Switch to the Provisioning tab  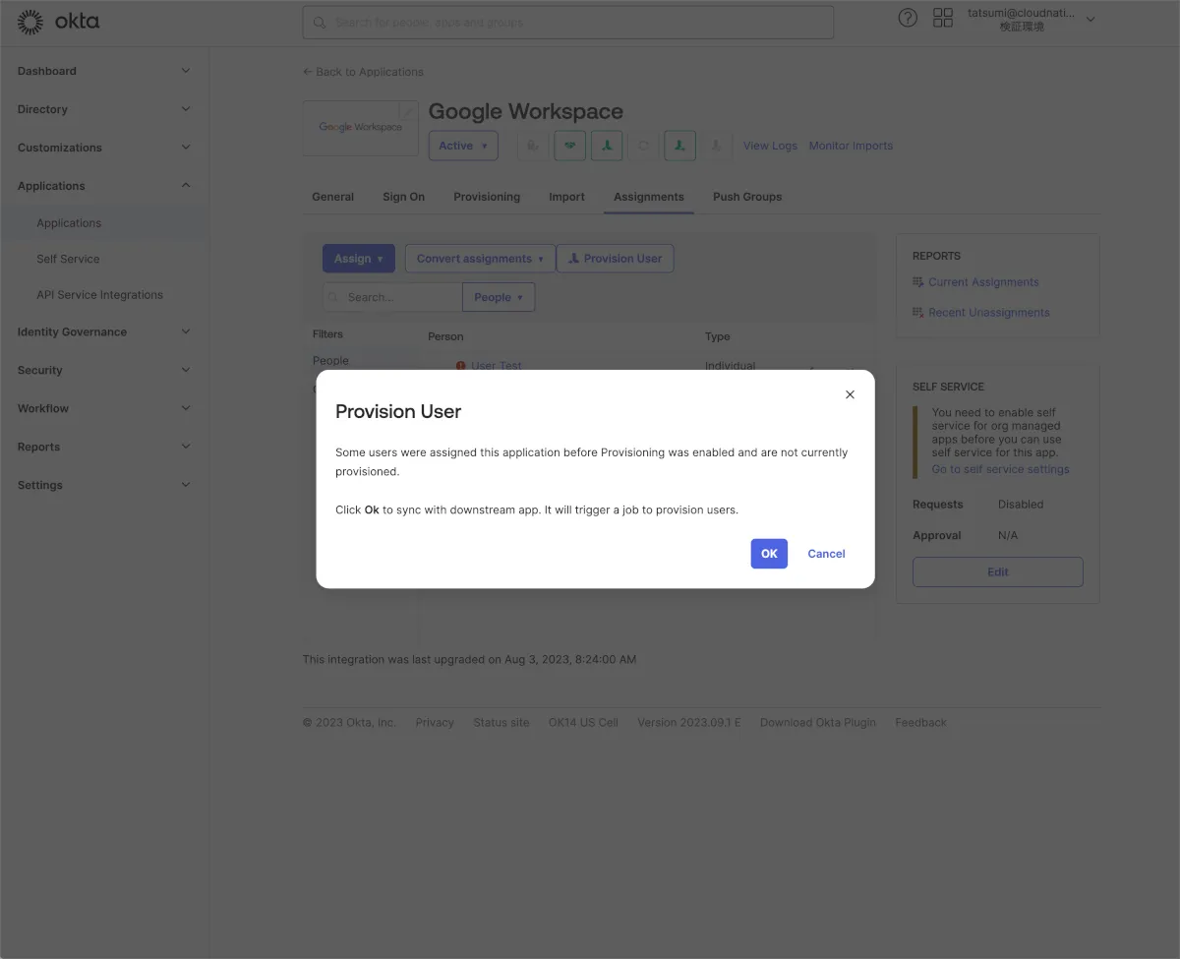487,197
